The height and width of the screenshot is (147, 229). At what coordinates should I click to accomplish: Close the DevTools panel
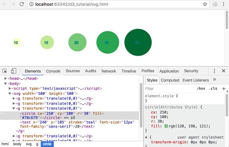(223, 71)
